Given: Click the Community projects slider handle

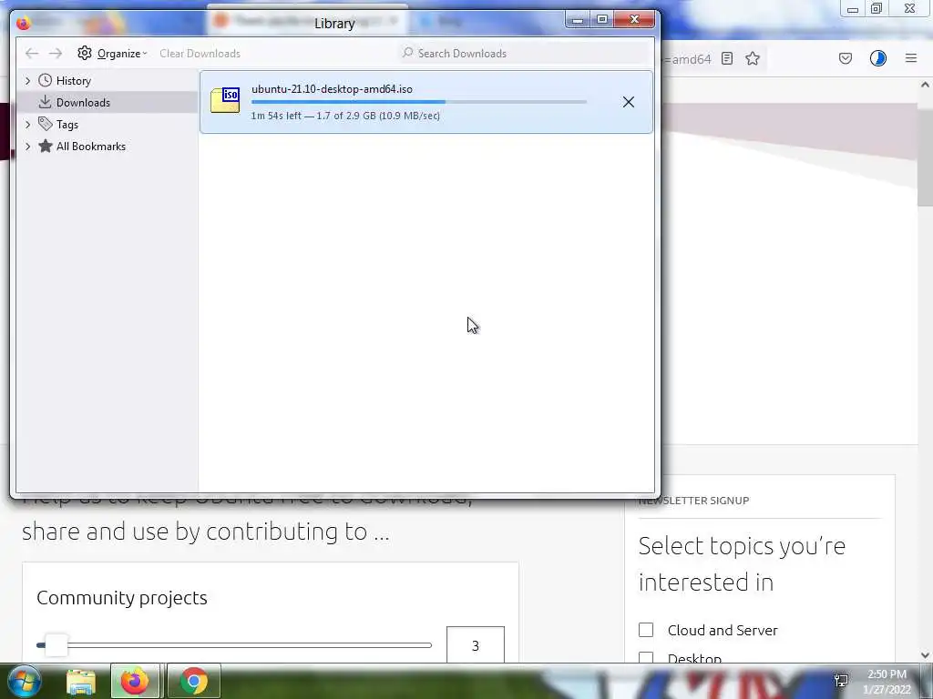Looking at the screenshot, I should click(56, 645).
